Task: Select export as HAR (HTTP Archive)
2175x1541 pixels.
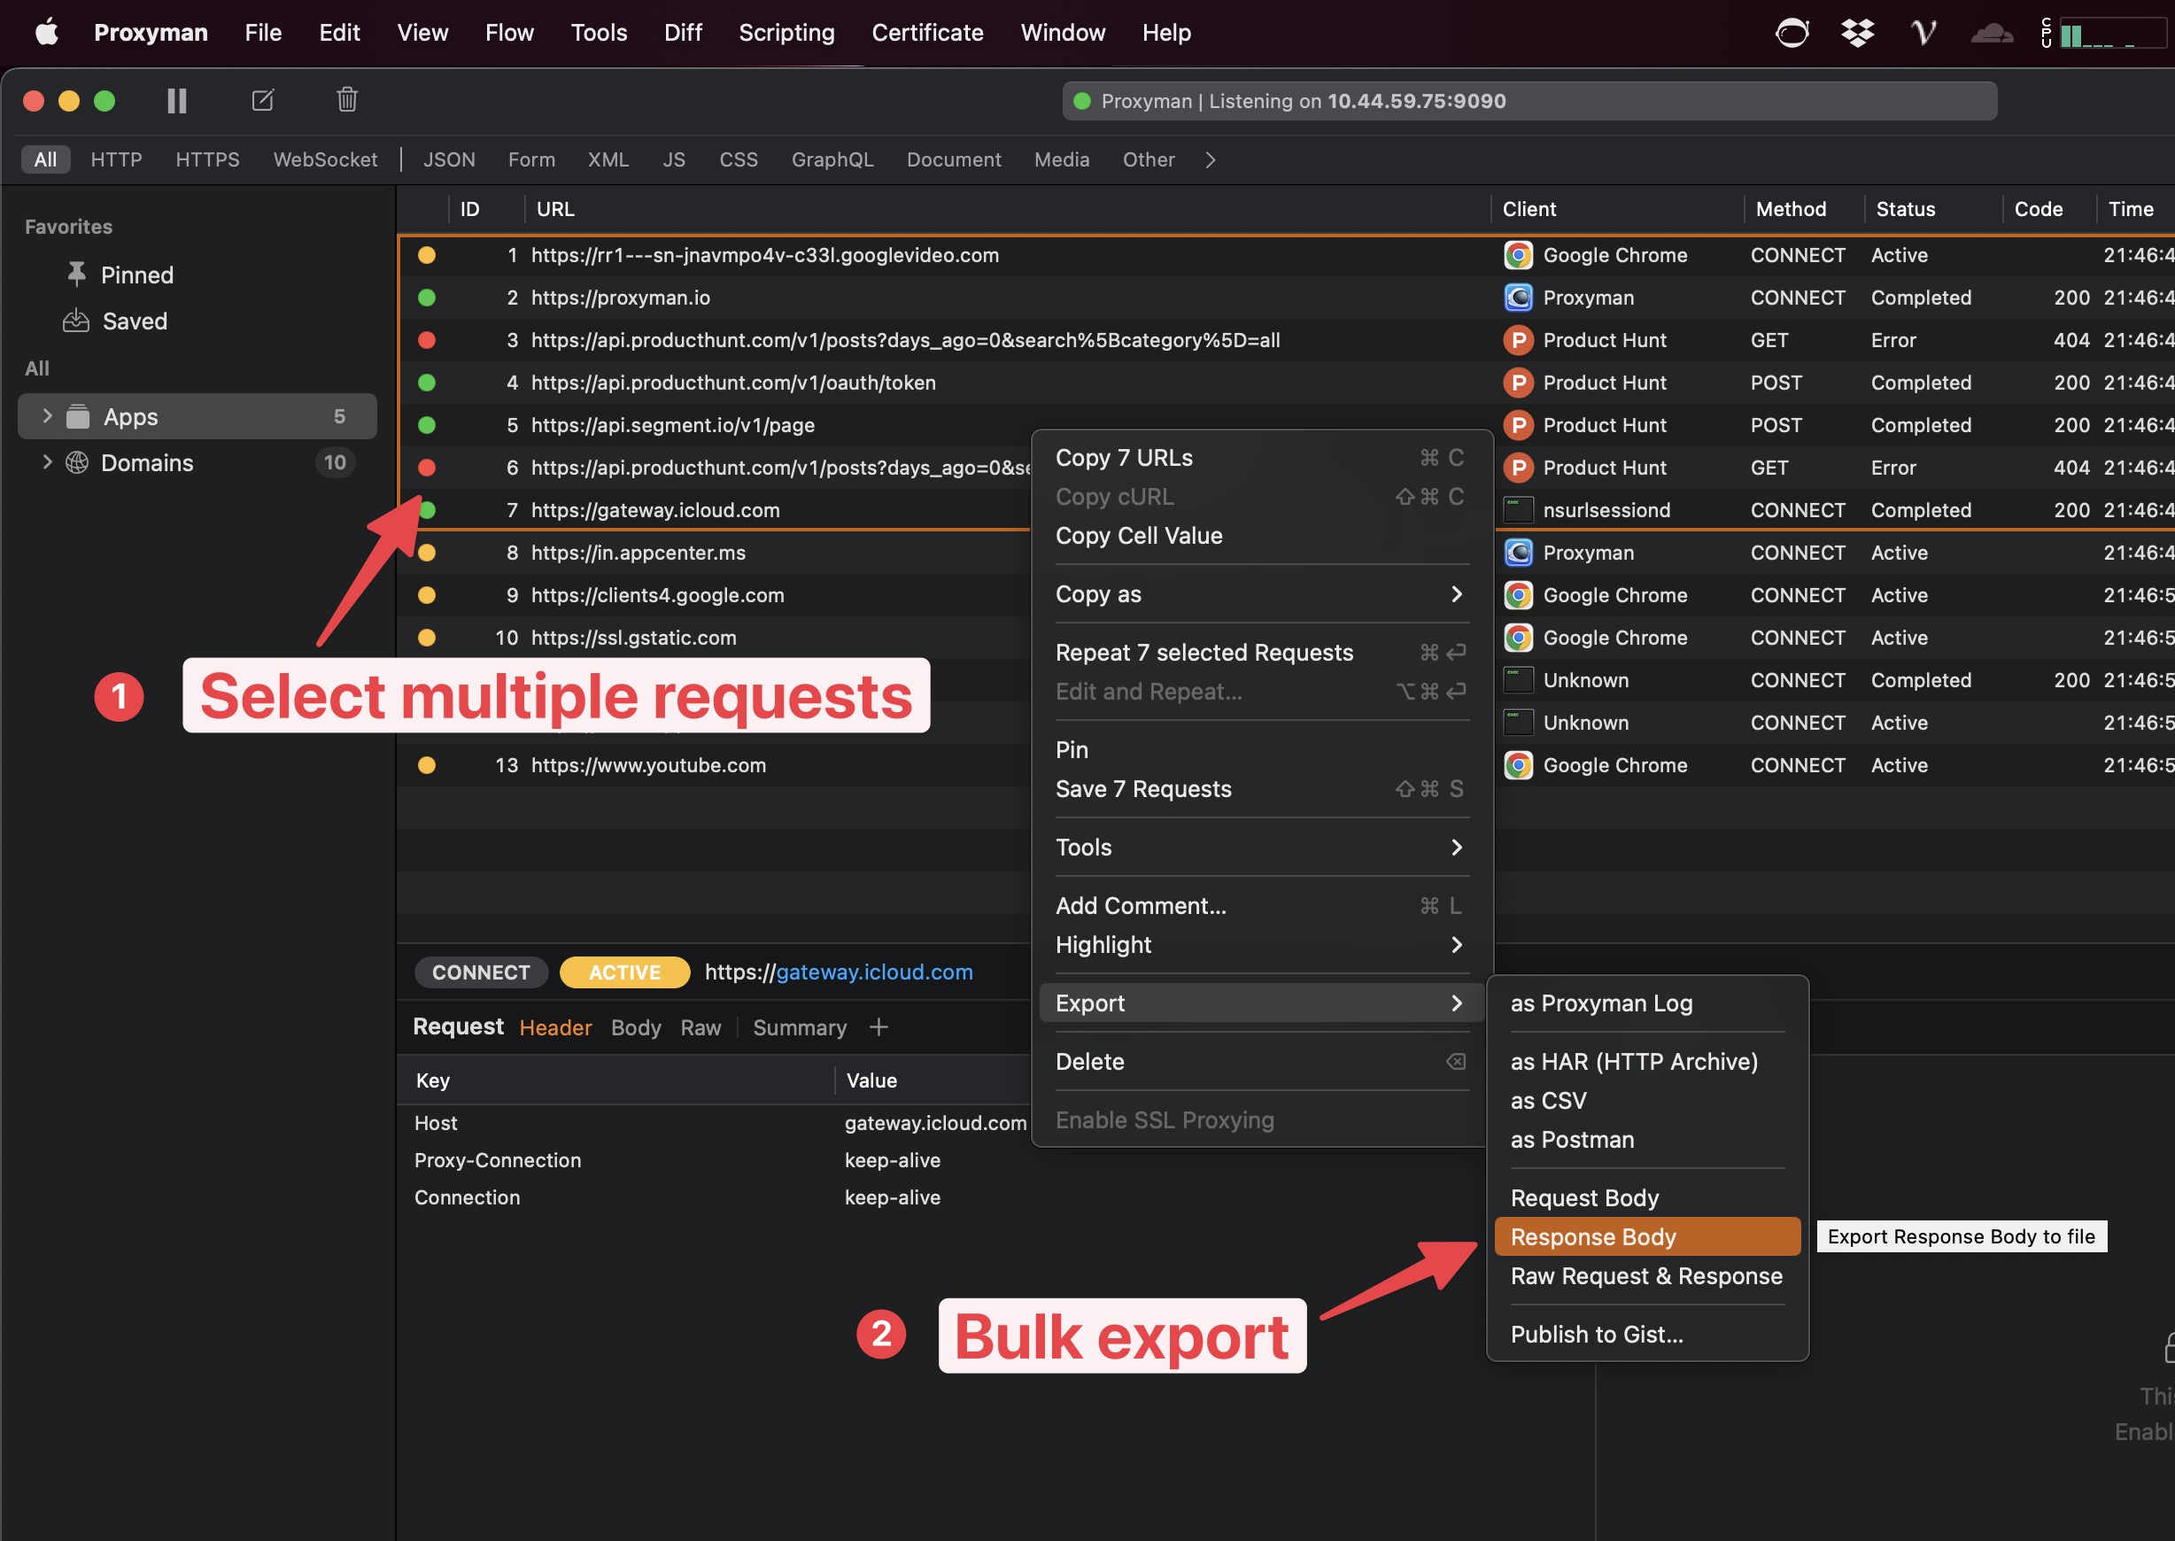Action: 1634,1061
